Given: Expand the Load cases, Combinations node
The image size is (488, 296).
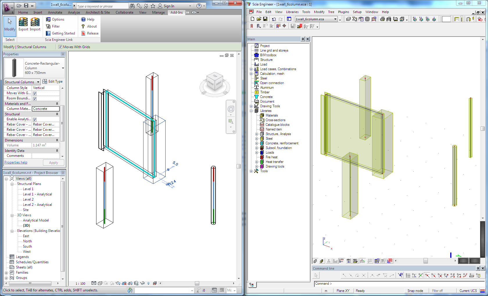Looking at the screenshot, I should tap(251, 69).
